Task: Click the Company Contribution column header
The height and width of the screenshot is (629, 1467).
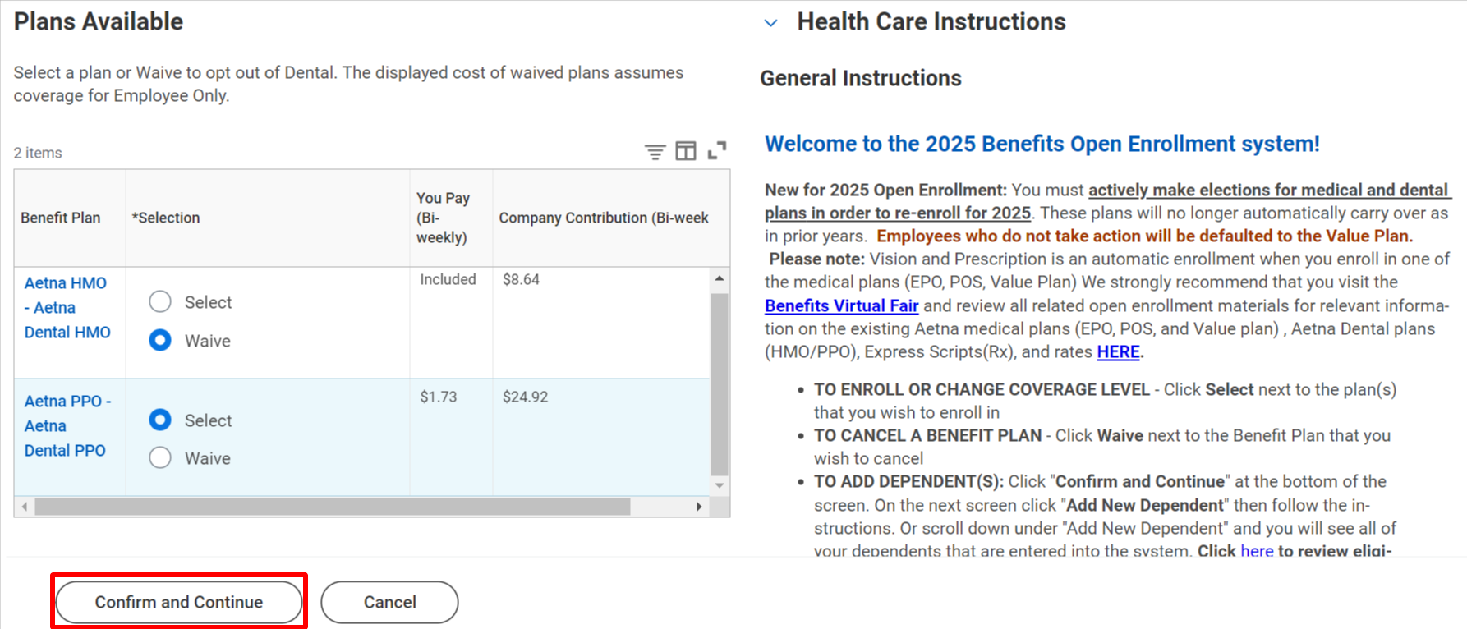Action: click(604, 218)
